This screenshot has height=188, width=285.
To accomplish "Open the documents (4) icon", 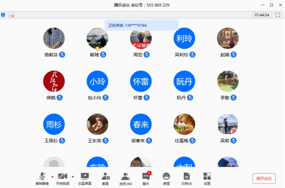I will click(x=187, y=176).
